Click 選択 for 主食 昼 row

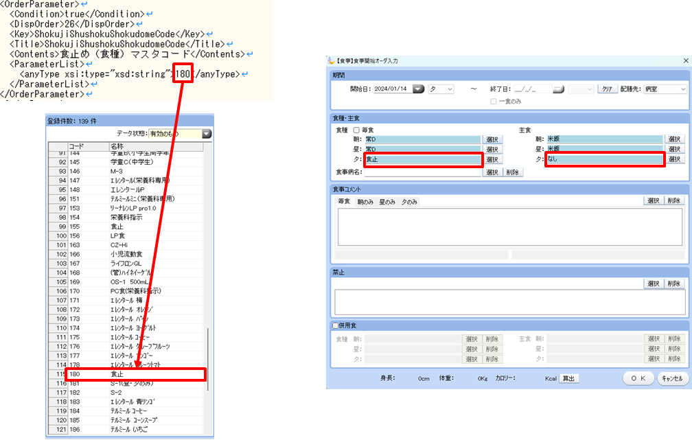[x=674, y=149]
